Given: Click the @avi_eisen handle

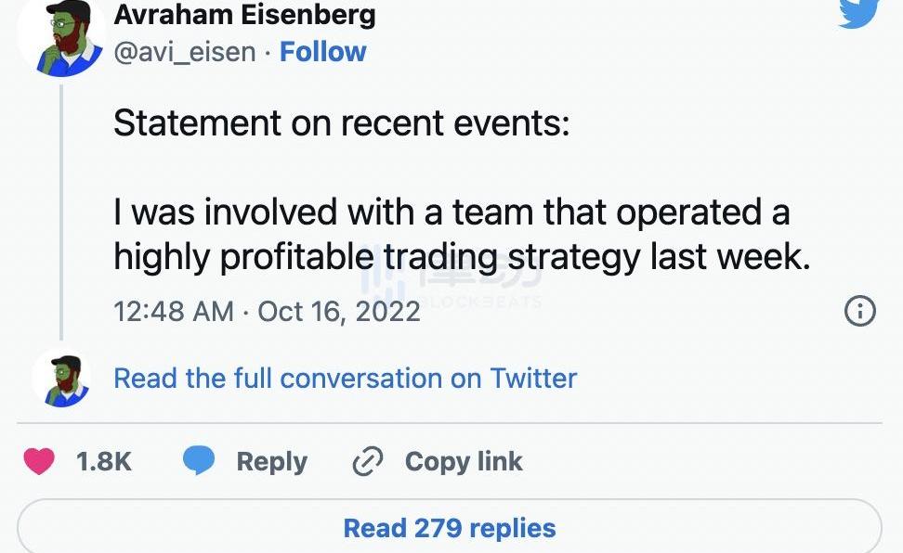Looking at the screenshot, I should point(185,52).
